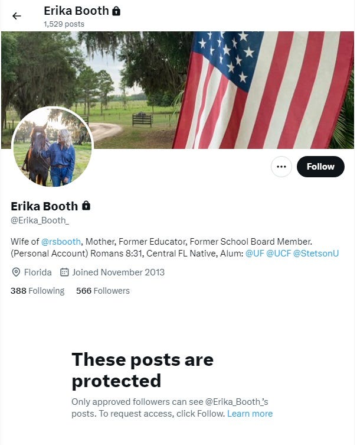Follow Erika Booth's account
Image resolution: width=357 pixels, height=445 pixels.
click(x=320, y=167)
